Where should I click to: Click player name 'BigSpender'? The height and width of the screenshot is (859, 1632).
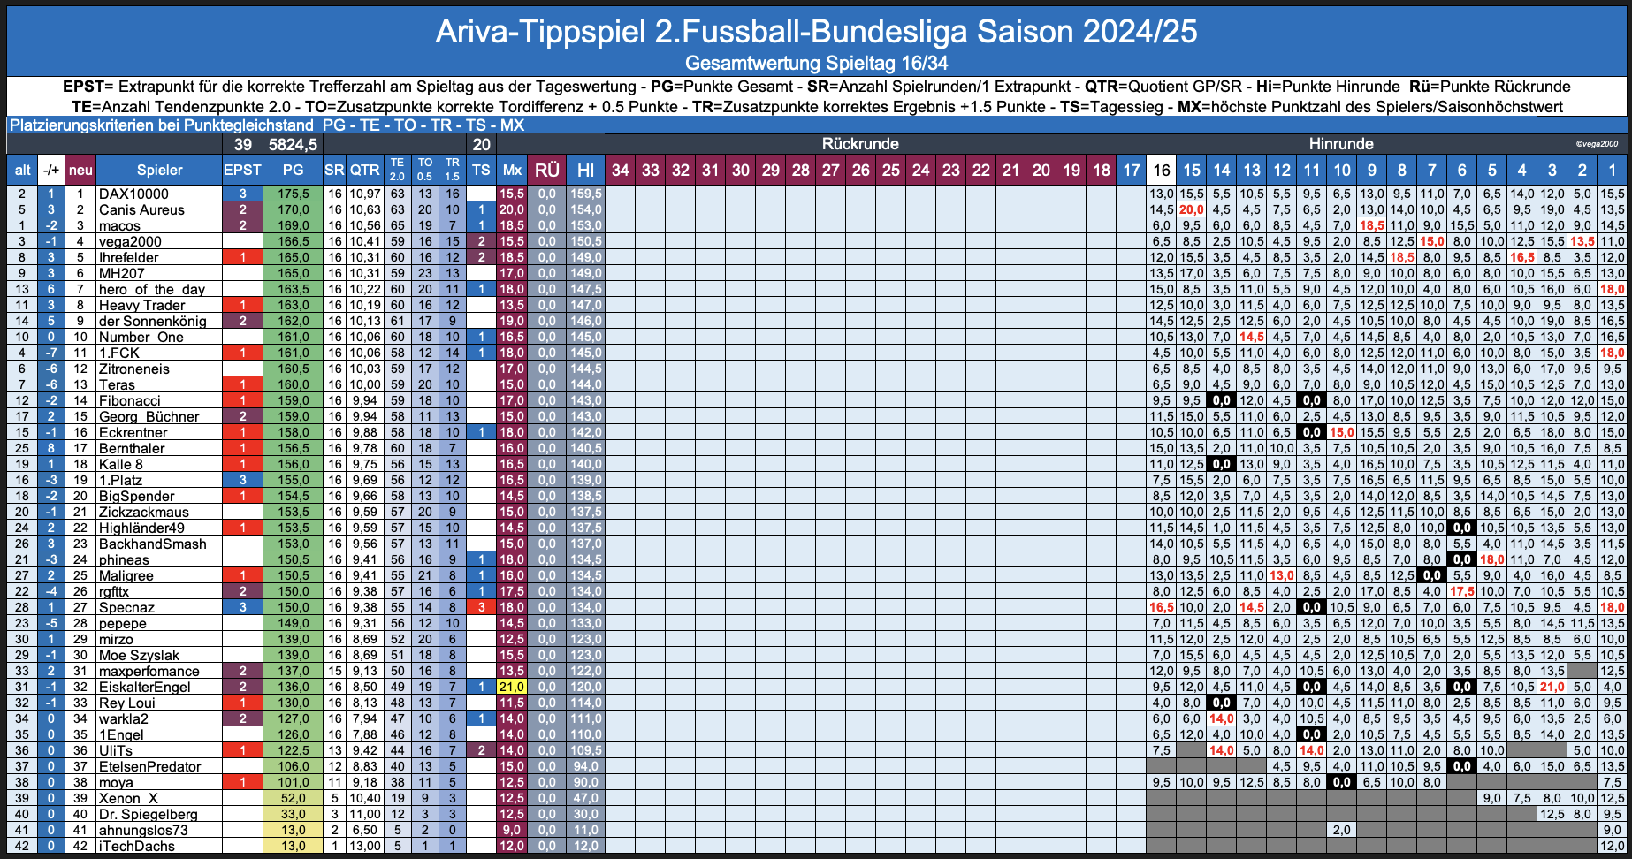tap(137, 496)
